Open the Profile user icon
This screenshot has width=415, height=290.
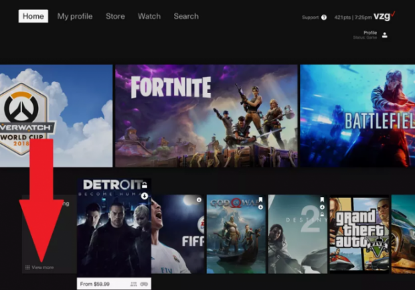(x=385, y=35)
